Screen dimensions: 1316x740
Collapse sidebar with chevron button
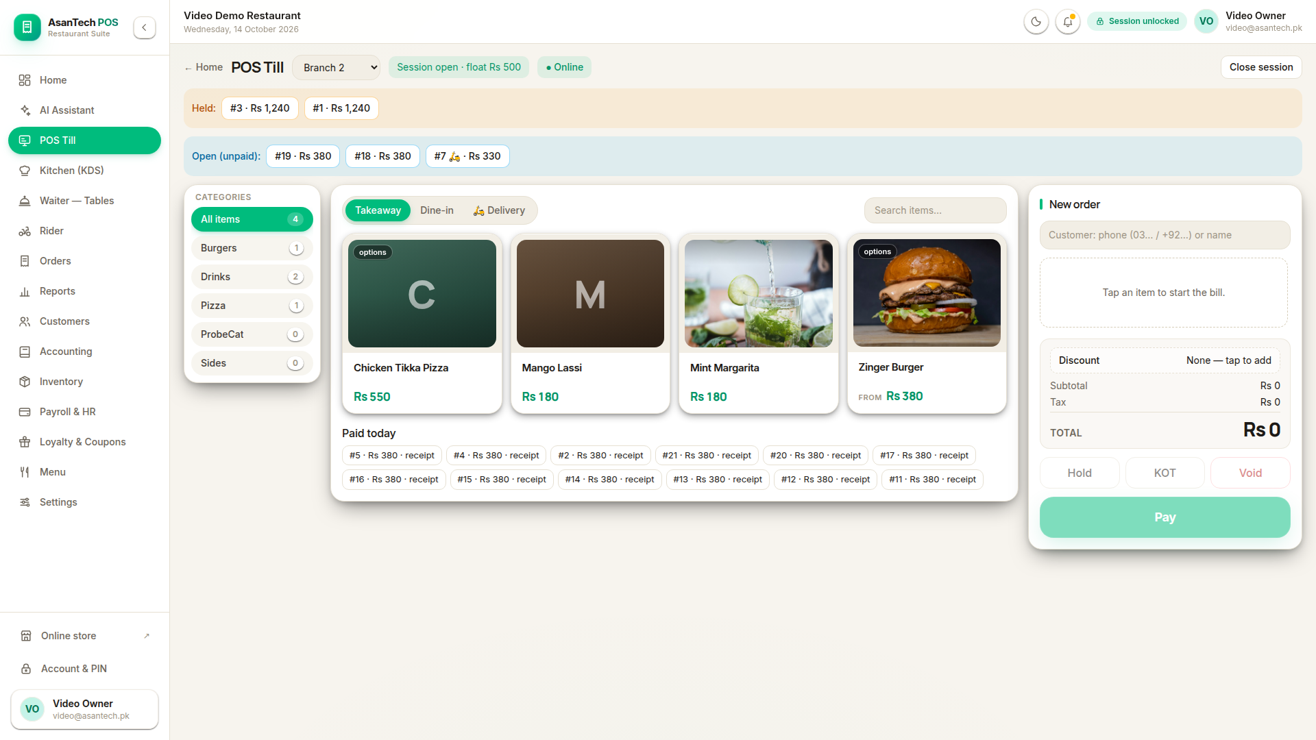pos(145,27)
